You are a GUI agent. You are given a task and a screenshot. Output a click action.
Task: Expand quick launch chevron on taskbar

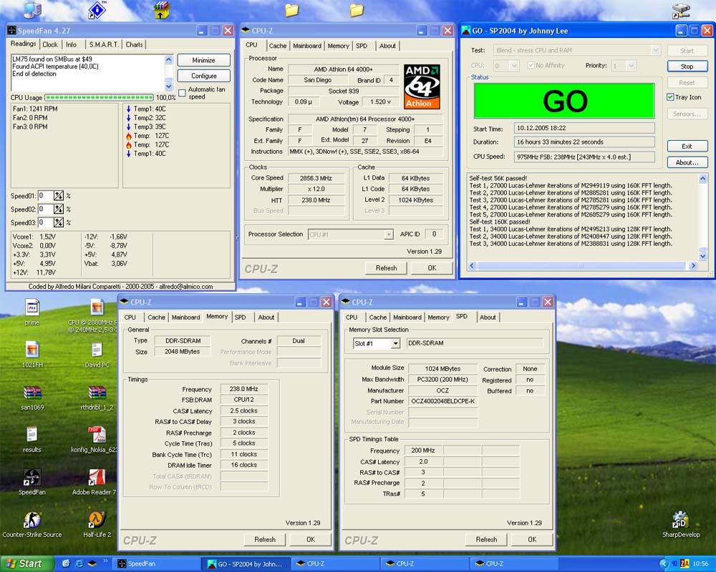[105, 561]
